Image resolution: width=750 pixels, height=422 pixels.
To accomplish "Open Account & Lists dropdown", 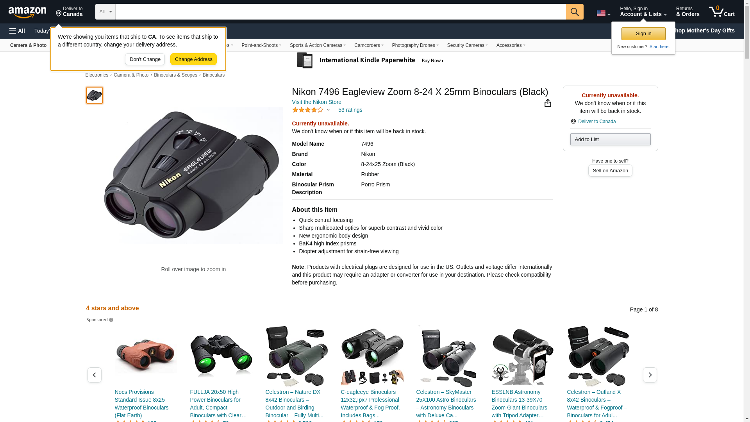I will (x=643, y=12).
